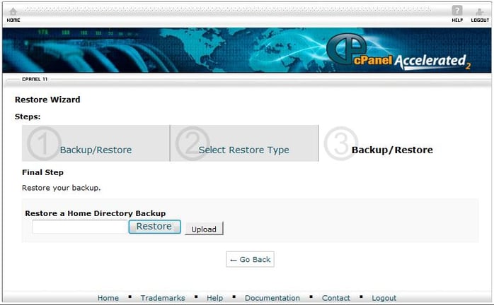The height and width of the screenshot is (305, 494).
Task: Click the Logout footer link
Action: point(384,298)
